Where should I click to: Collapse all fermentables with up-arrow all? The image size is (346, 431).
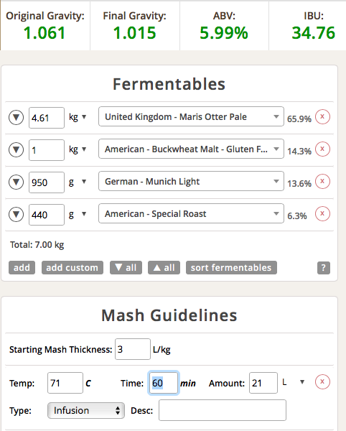coord(164,268)
